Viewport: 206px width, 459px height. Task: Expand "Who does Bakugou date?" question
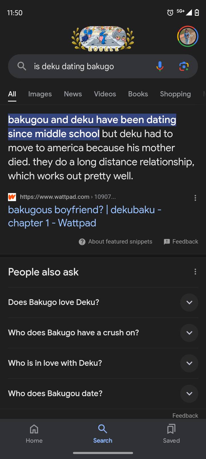point(189,394)
